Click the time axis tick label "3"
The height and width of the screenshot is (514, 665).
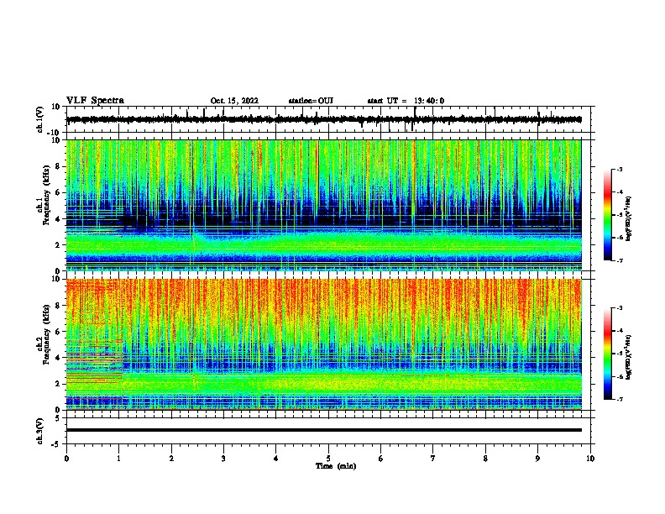pos(223,458)
